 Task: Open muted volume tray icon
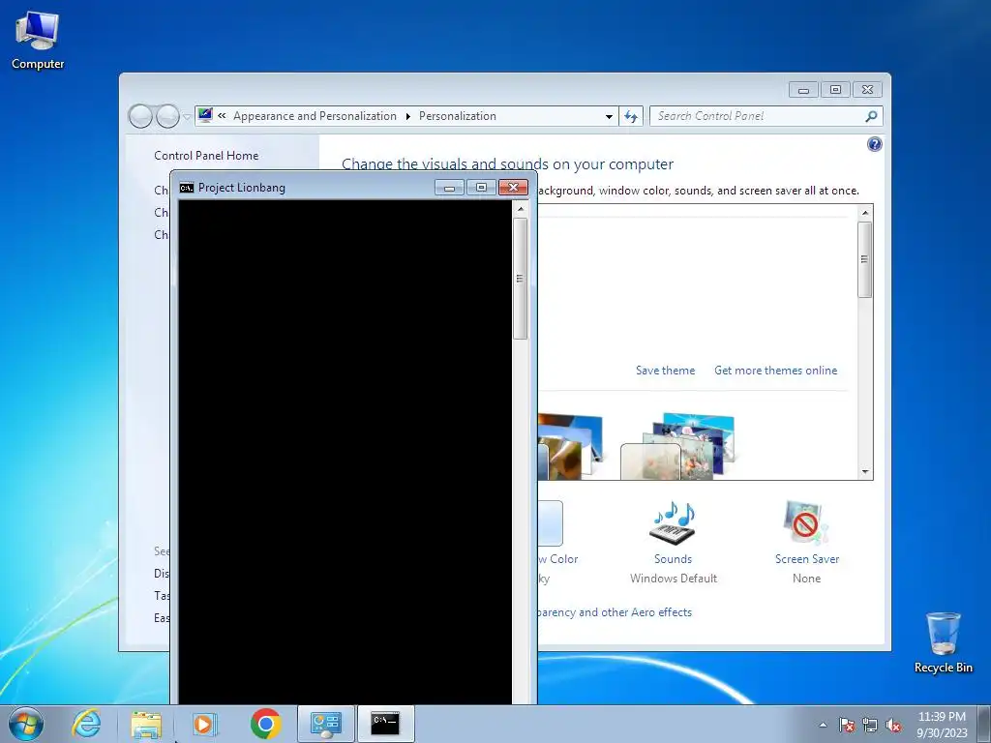click(x=893, y=725)
